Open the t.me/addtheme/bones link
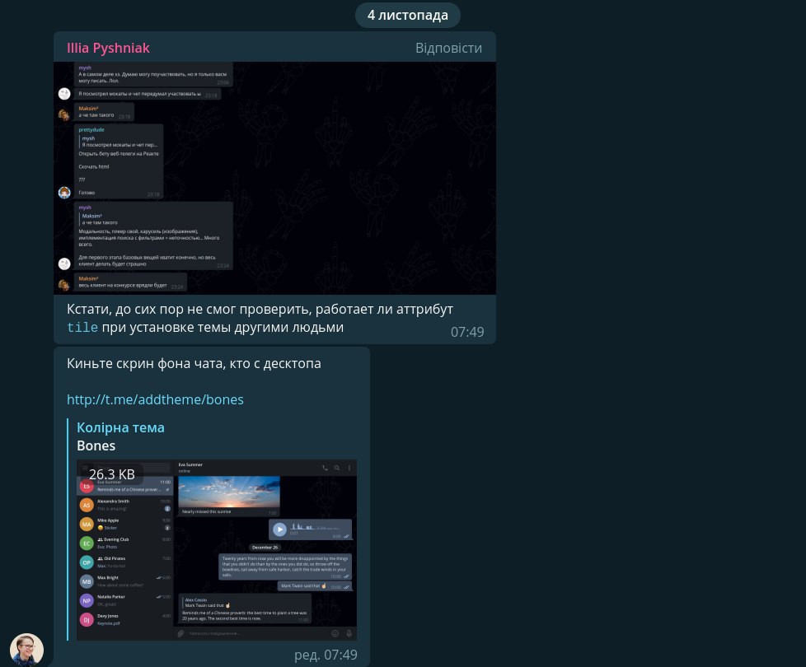The image size is (806, 667). (155, 399)
